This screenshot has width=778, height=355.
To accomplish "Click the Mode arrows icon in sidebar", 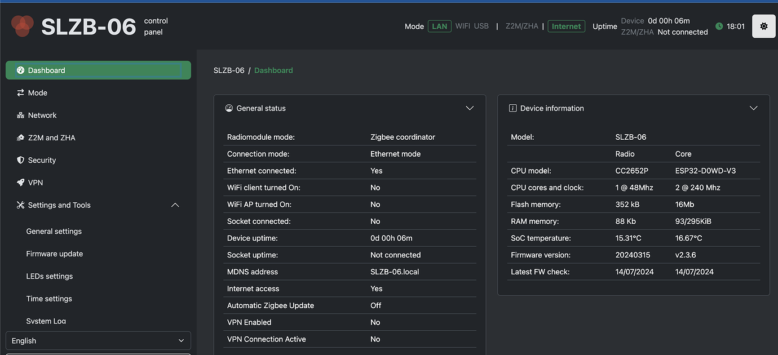I will tap(21, 93).
